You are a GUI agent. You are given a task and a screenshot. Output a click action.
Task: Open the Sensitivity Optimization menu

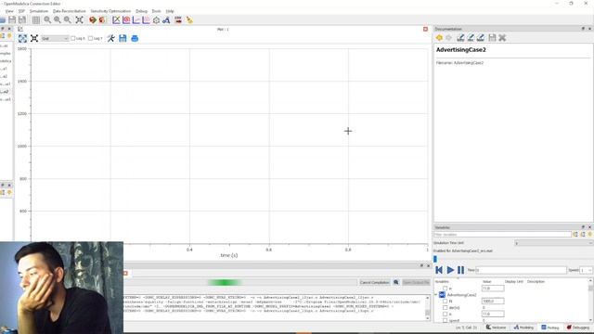[110, 11]
